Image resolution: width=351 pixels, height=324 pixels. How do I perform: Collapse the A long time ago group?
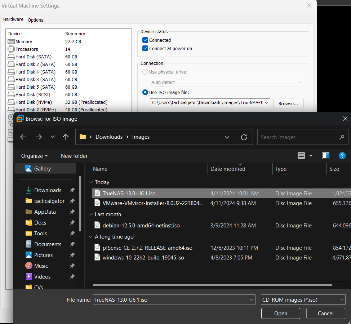91,237
